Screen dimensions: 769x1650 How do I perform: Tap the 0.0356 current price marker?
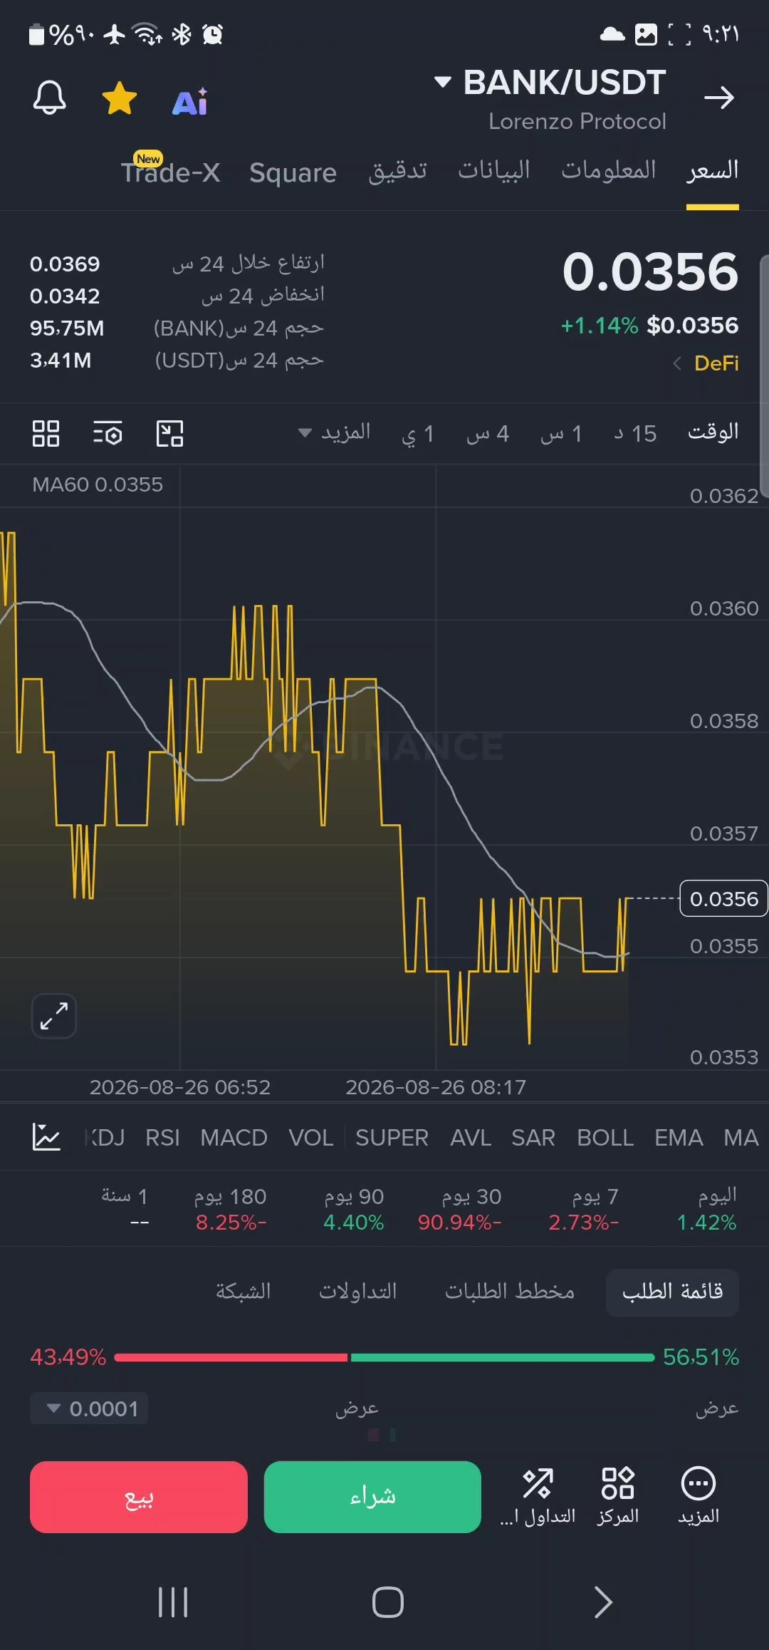click(723, 899)
